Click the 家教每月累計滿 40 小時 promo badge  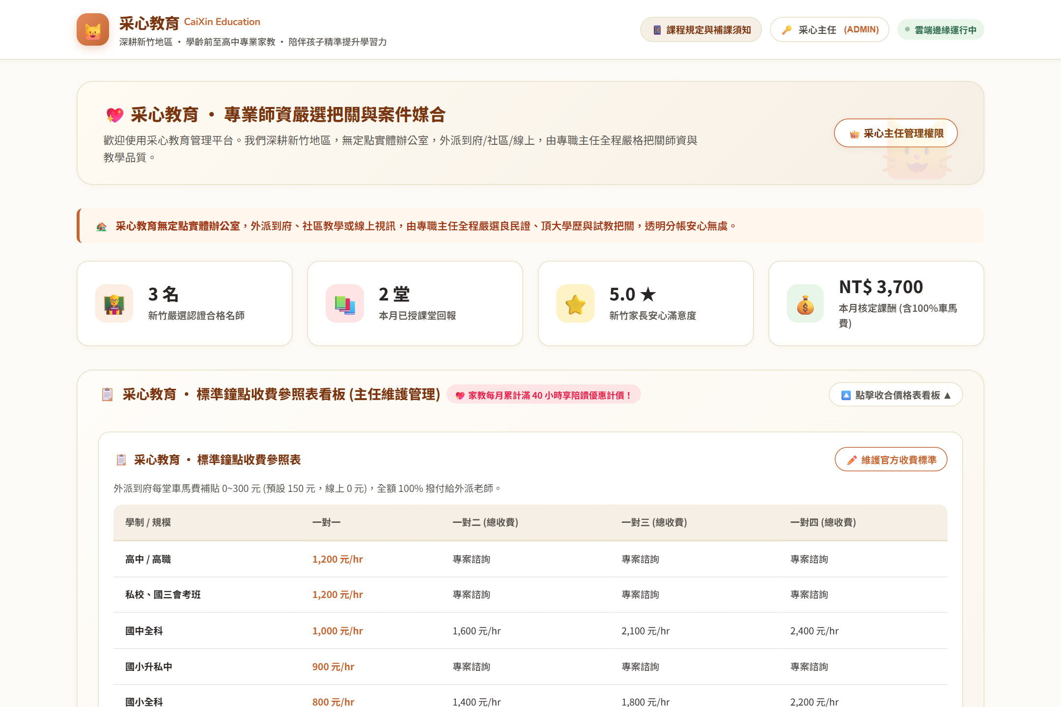click(544, 395)
